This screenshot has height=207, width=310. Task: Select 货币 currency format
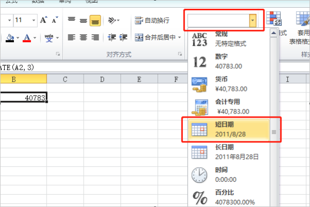click(x=229, y=84)
